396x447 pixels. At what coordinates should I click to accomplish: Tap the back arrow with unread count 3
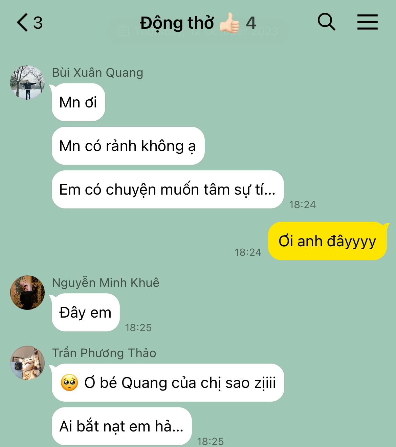click(x=29, y=23)
